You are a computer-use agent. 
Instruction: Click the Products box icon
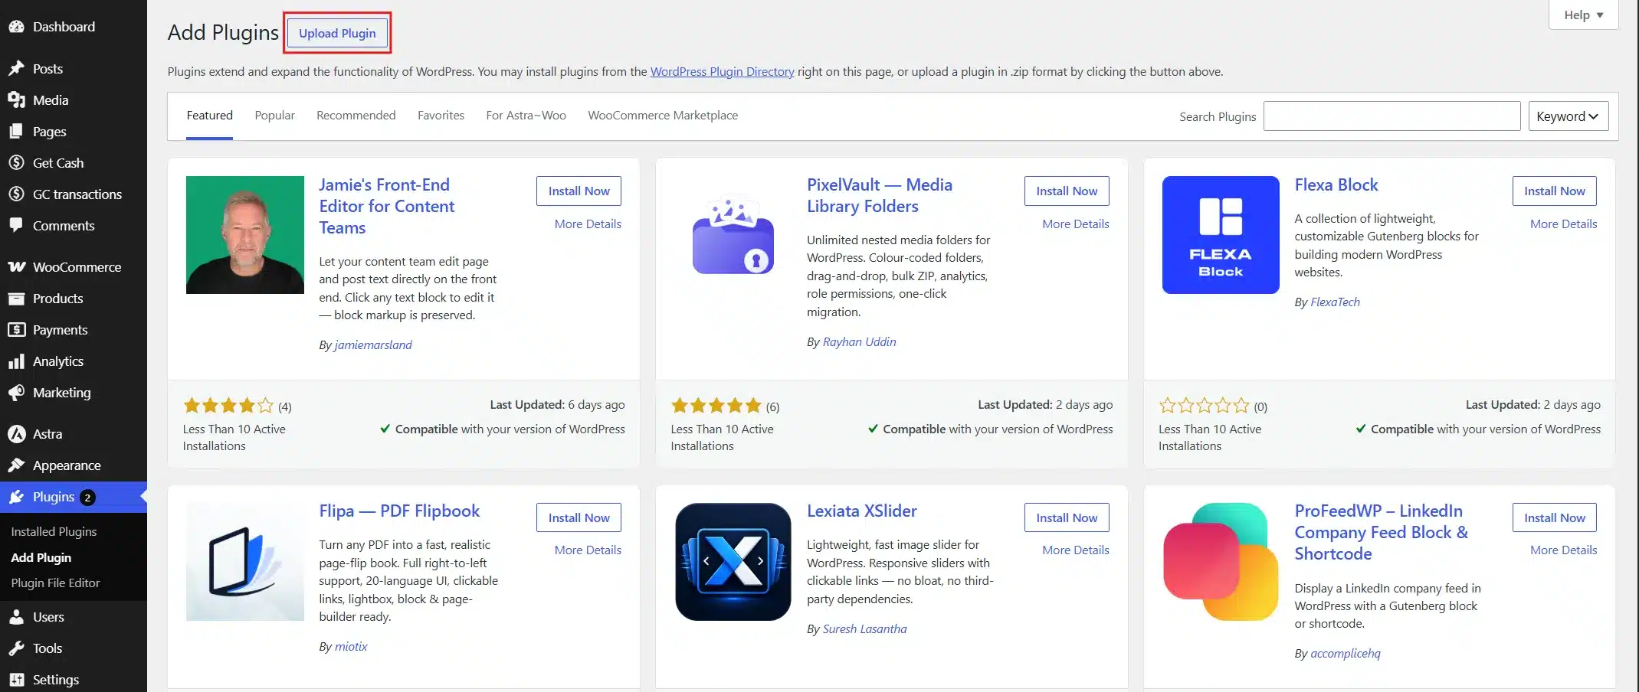(x=16, y=299)
